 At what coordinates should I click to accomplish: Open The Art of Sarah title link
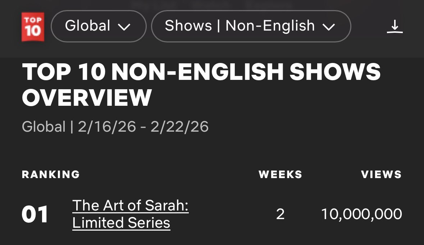point(130,206)
